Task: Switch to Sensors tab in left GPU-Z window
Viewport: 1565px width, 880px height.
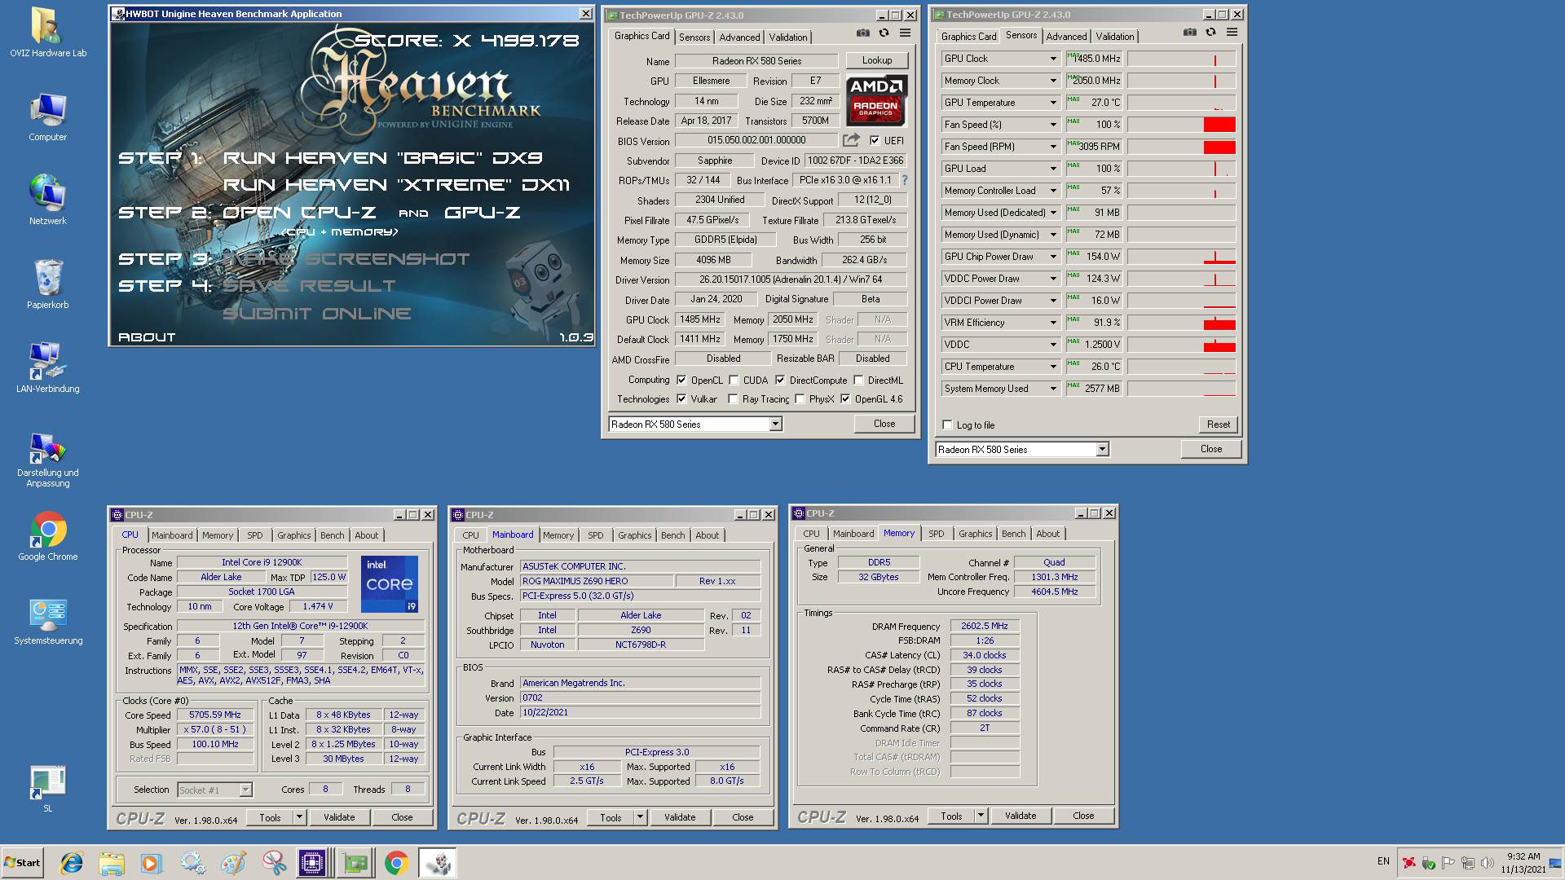Action: point(694,37)
